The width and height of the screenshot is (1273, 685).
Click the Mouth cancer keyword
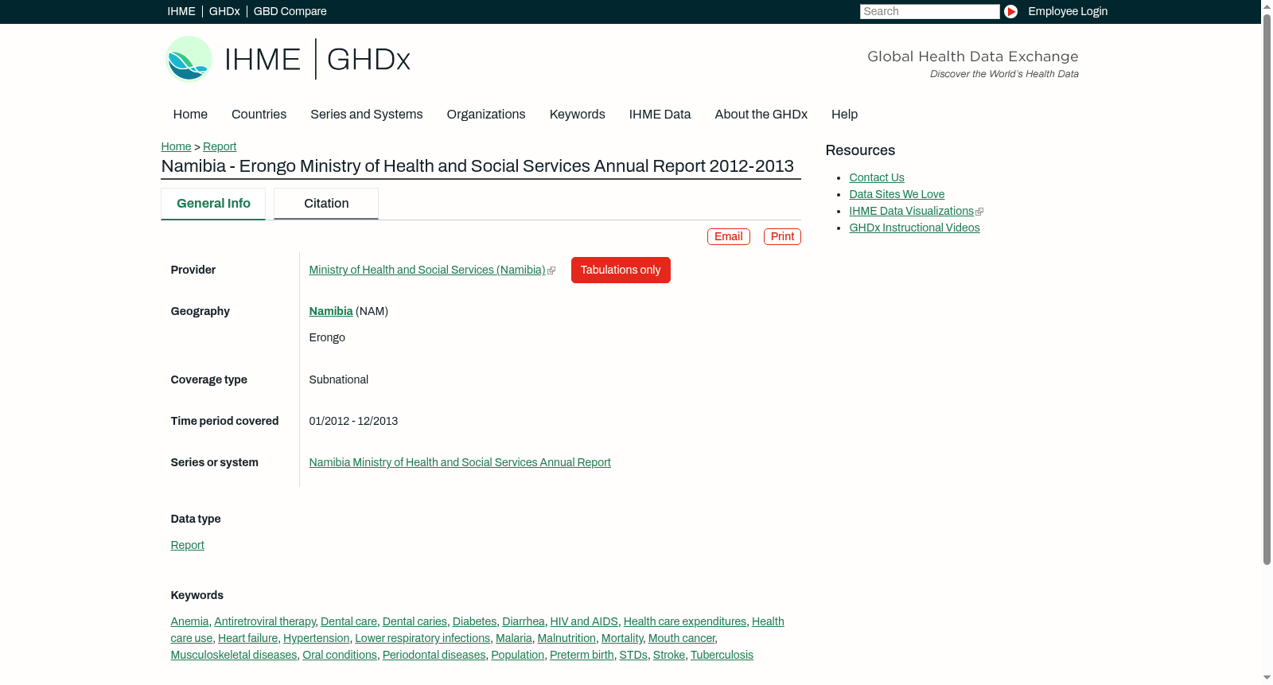tap(682, 639)
